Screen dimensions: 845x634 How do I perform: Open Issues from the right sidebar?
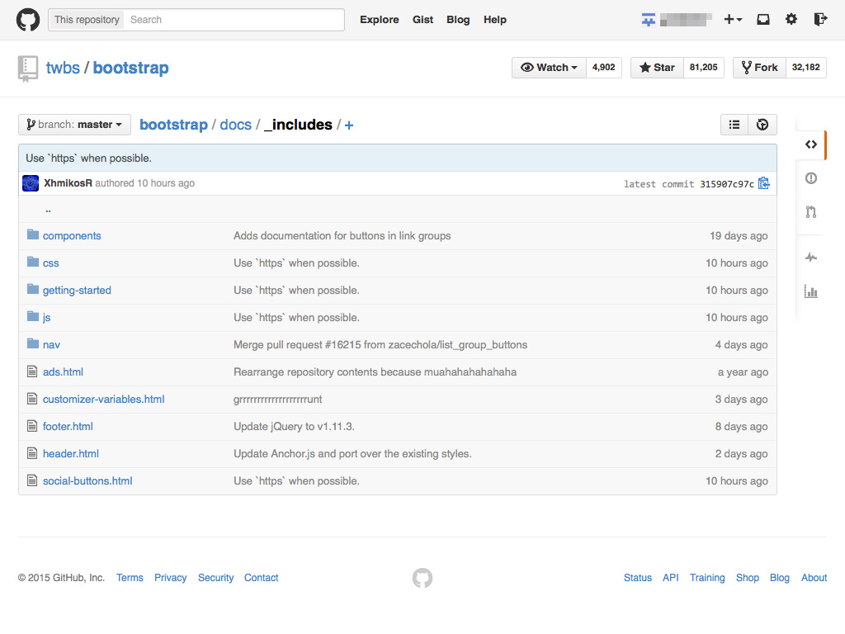810,177
